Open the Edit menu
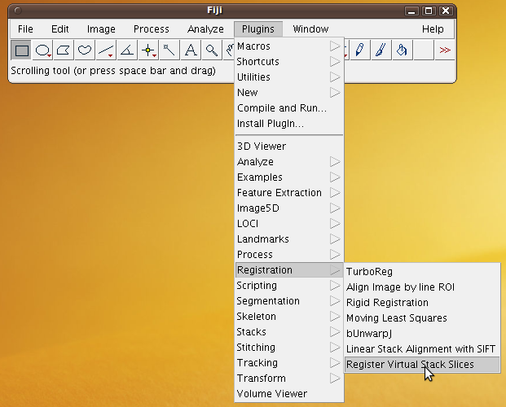506x407 pixels. (60, 29)
